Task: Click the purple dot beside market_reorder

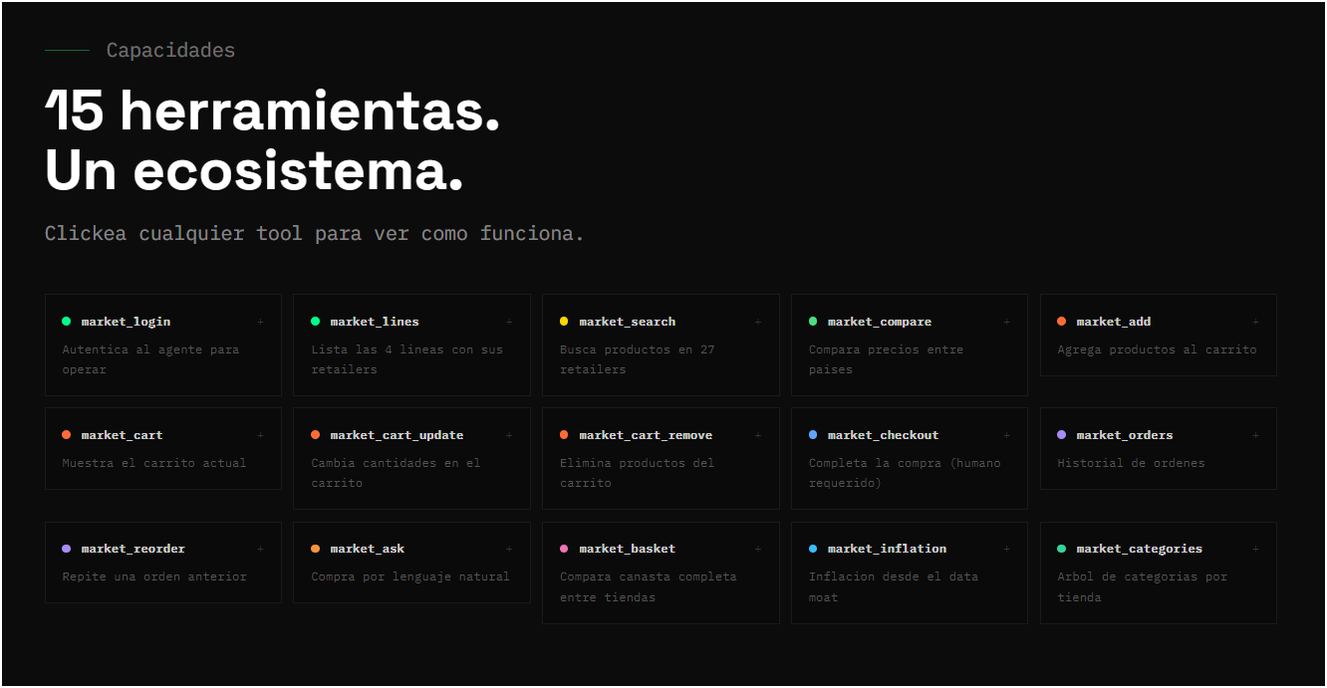Action: [67, 549]
